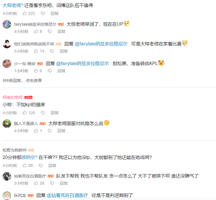The height and width of the screenshot is (200, 216).
Task: Thumbs-up the reply showing 14 likes
Action: (36, 51)
